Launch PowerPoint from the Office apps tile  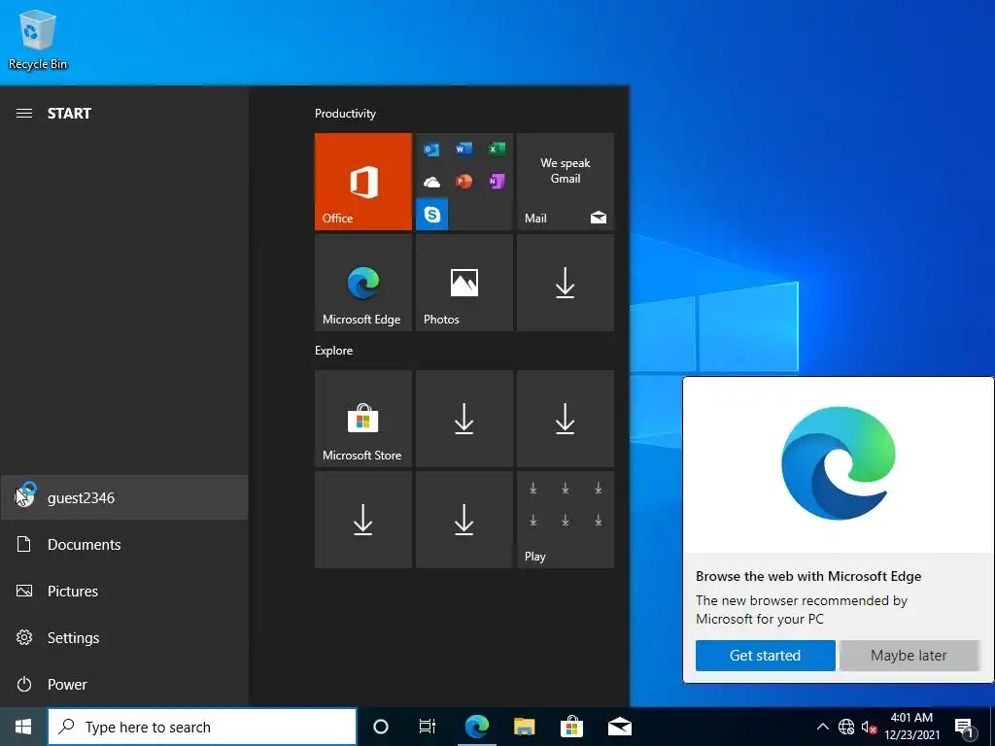(x=463, y=182)
